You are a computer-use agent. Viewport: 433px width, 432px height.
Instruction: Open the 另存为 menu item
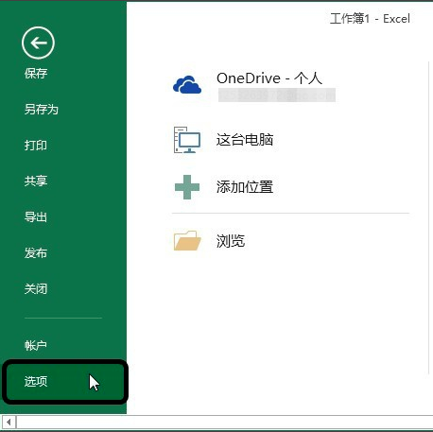pyautogui.click(x=42, y=110)
